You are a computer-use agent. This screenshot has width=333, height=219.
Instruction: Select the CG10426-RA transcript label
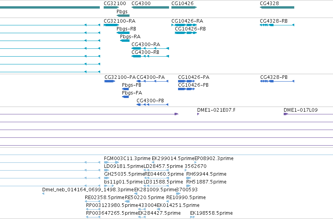point(187,21)
